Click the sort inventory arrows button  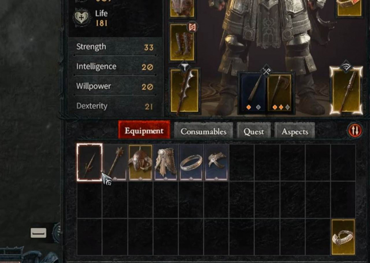(x=354, y=131)
